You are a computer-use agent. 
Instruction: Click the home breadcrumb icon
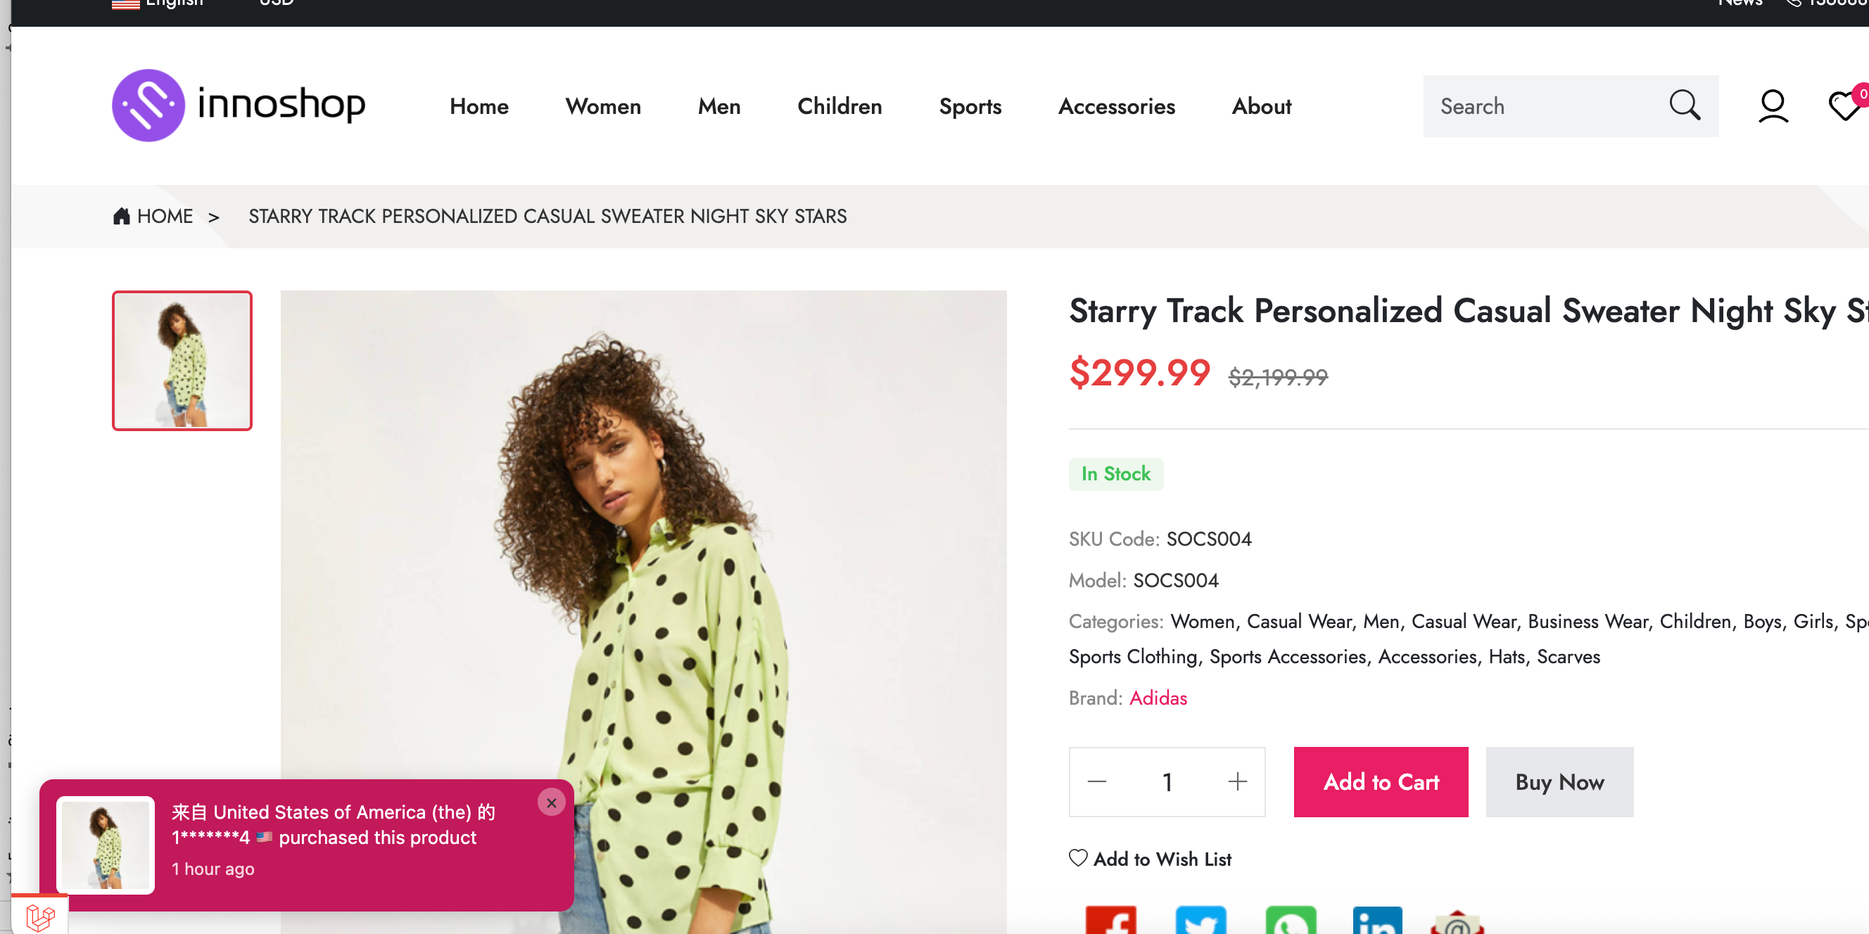(x=121, y=216)
